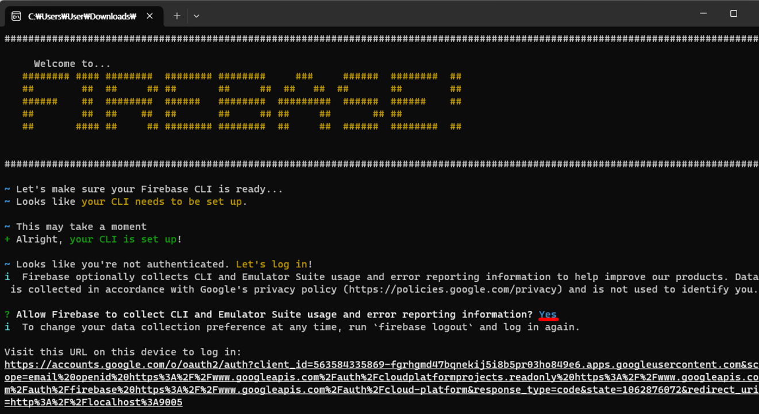
Task: Click the terminal icon in the tab
Action: (x=16, y=16)
